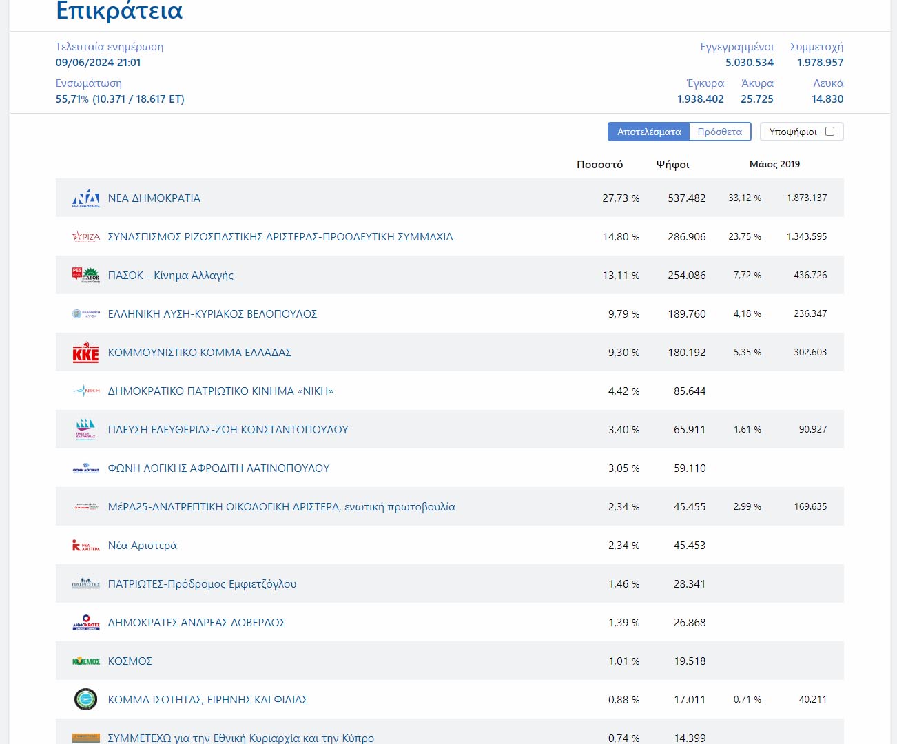The height and width of the screenshot is (744, 897).
Task: Enable the Υποψήφιοι checkbox
Action: [x=829, y=132]
